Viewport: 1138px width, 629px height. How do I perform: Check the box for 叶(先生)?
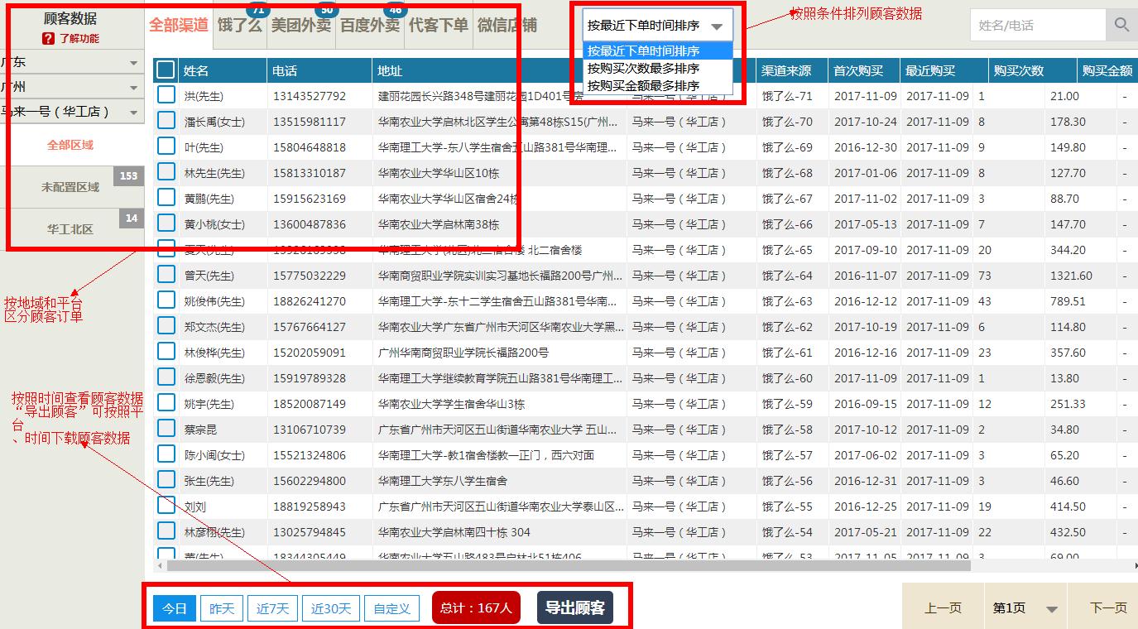166,146
